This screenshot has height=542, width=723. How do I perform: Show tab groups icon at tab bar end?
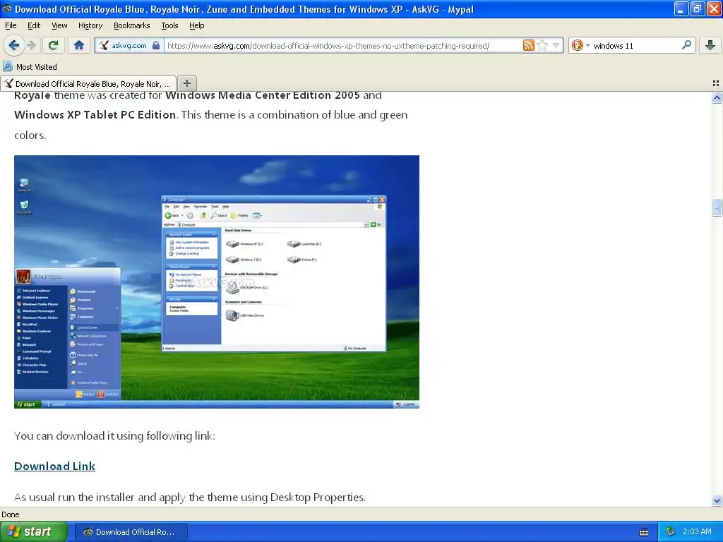pos(716,83)
